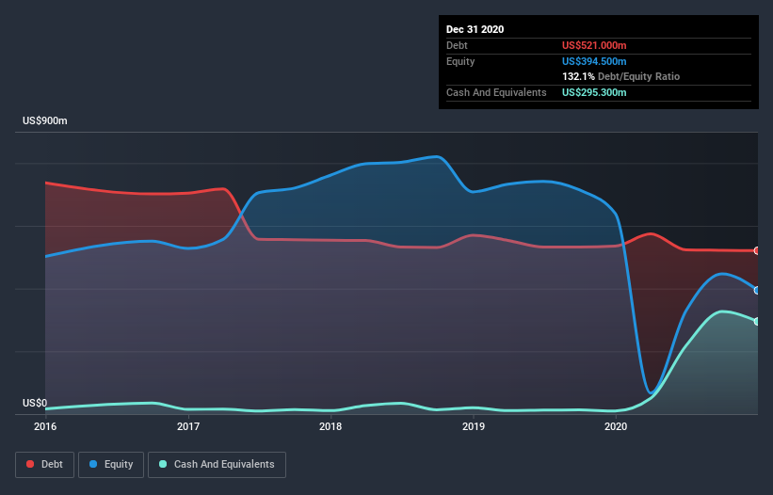Click the US$394.500m equity value
Viewport: 773px width, 495px height.
tap(594, 61)
